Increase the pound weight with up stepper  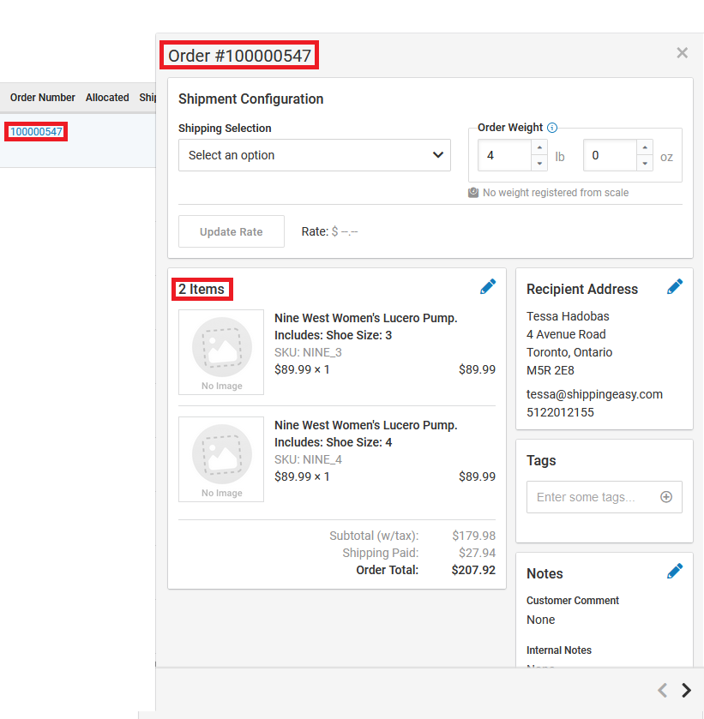coord(540,149)
